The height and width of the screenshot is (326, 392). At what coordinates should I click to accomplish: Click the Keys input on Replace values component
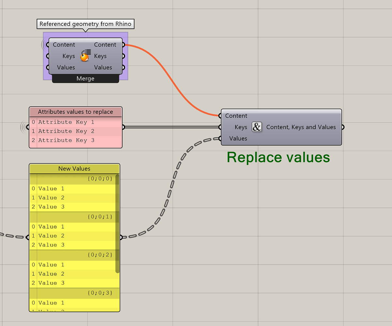tap(219, 127)
